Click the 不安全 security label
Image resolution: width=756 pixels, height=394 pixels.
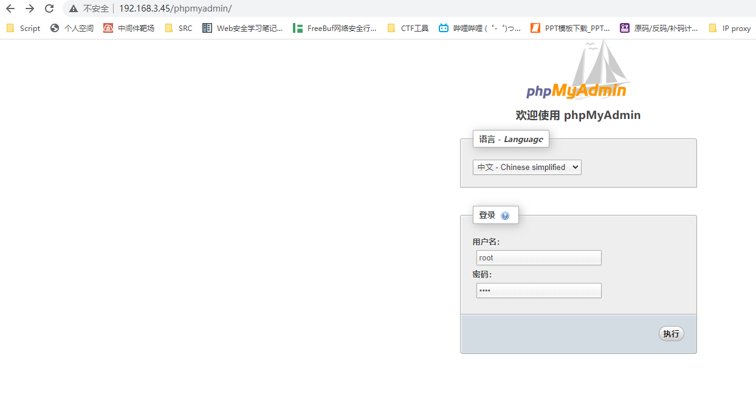pyautogui.click(x=96, y=8)
